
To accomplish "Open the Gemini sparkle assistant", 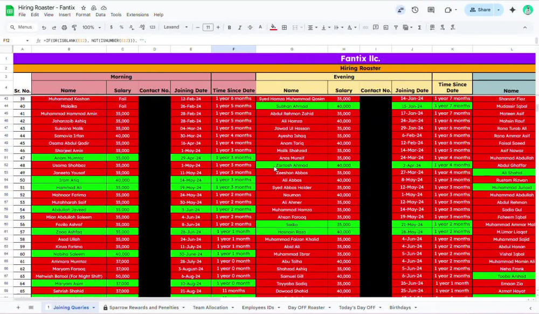I will coord(513,10).
